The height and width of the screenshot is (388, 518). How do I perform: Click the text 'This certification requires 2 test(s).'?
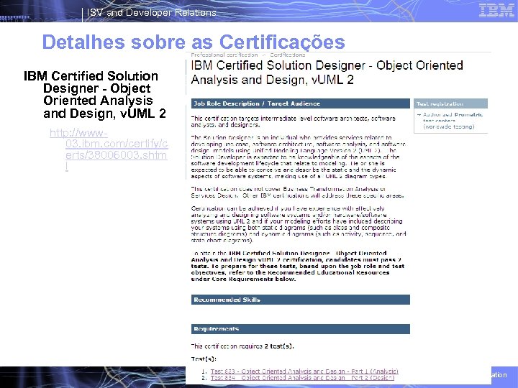coord(242,346)
